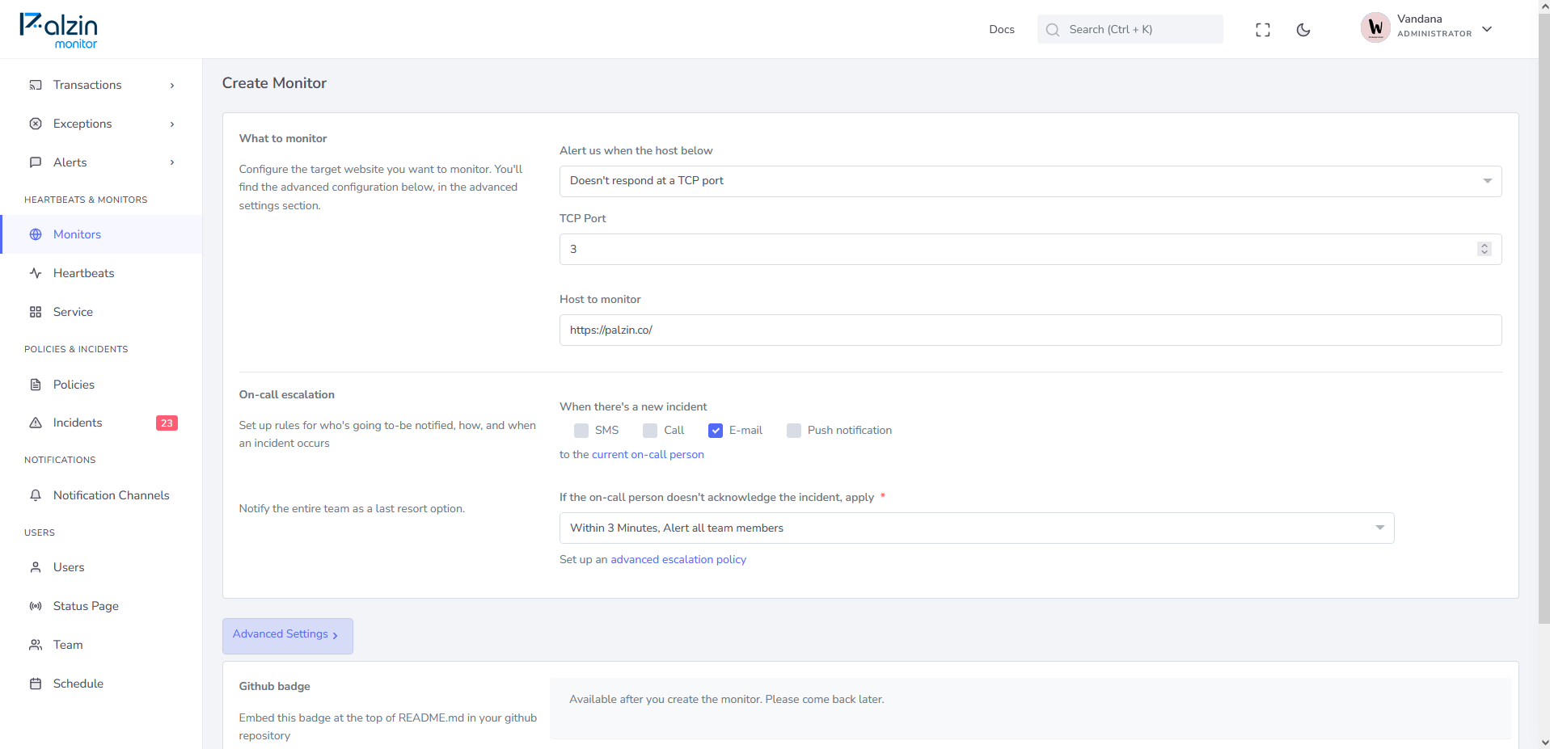Click the Monitors globe icon

pyautogui.click(x=36, y=234)
